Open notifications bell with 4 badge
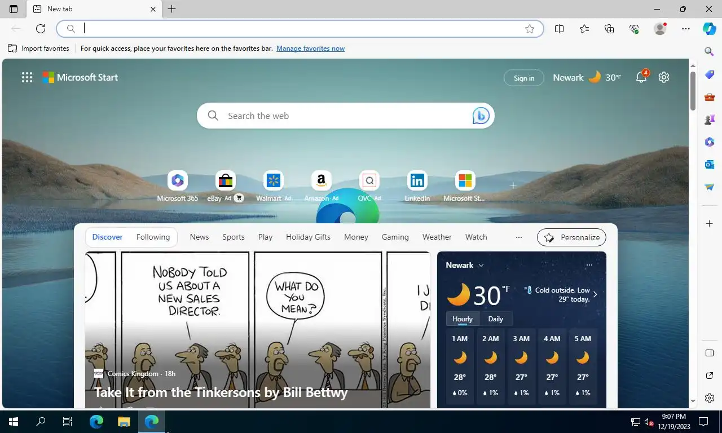 [x=642, y=77]
